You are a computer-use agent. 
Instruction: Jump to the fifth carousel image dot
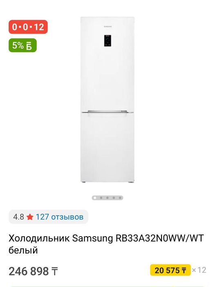[120, 198]
